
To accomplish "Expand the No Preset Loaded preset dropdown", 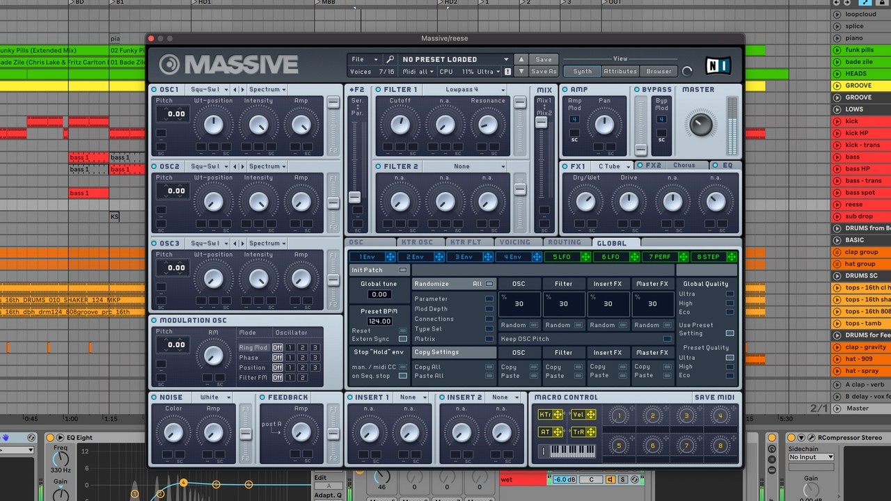I will pyautogui.click(x=455, y=60).
